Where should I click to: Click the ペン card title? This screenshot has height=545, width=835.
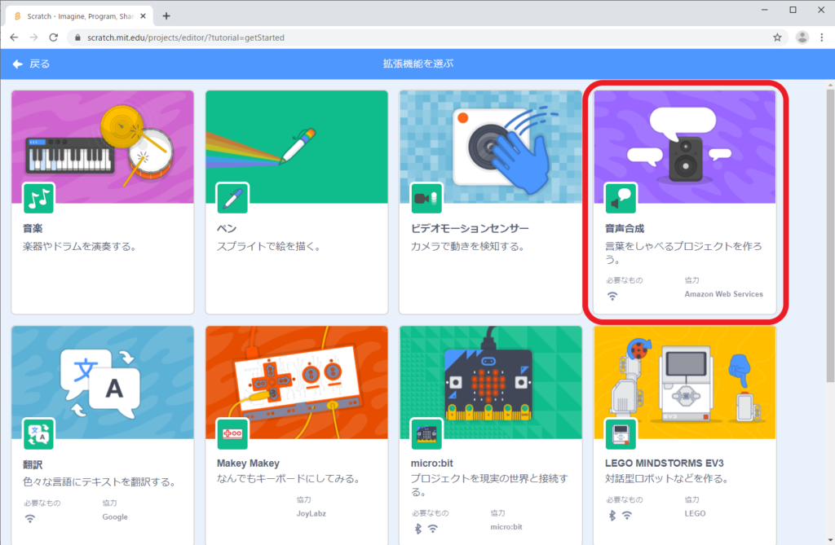coord(227,228)
